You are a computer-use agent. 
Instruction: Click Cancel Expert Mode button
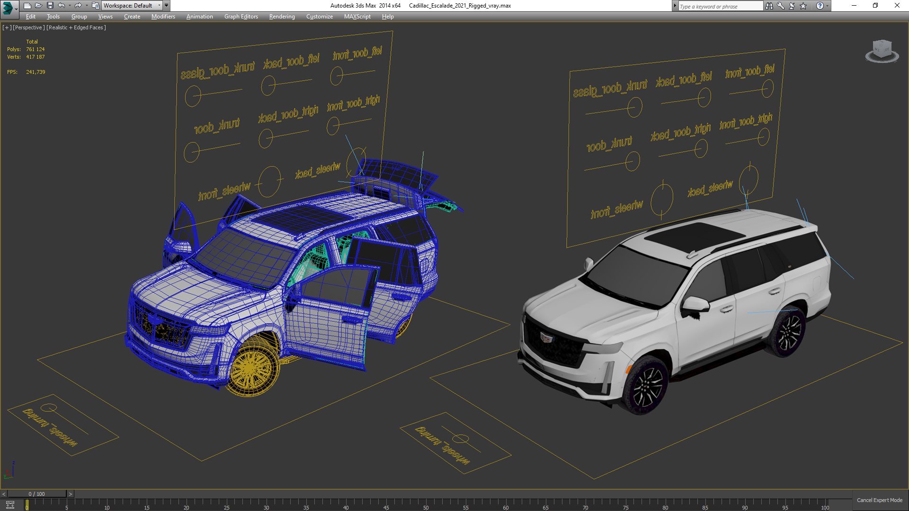click(x=879, y=500)
